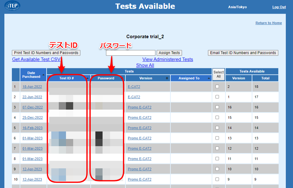The image size is (293, 188).
Task: Click the Password column header
Action: click(x=108, y=78)
